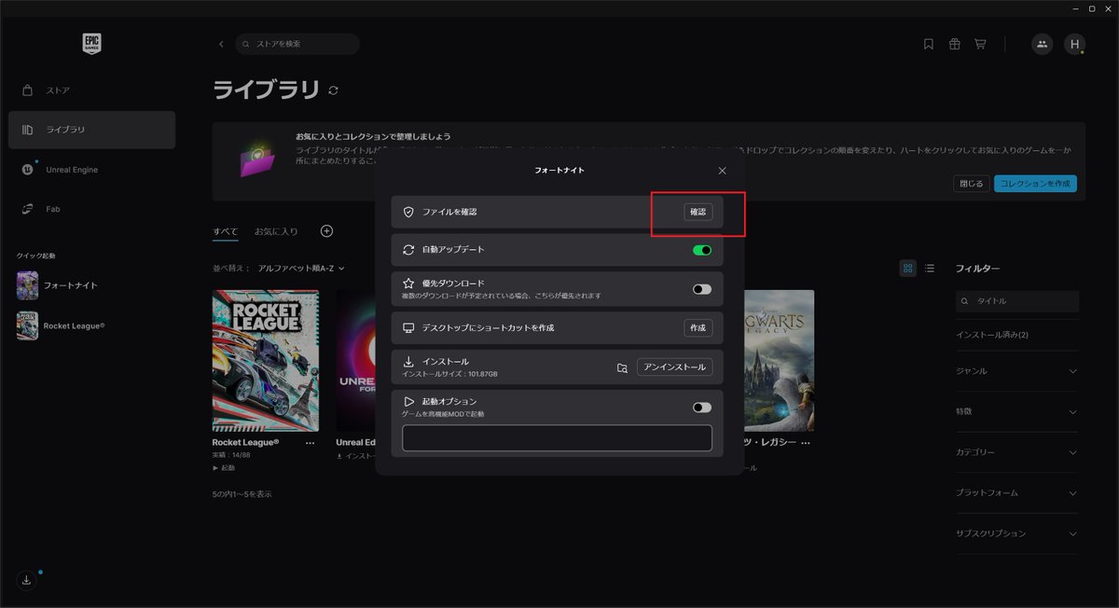This screenshot has width=1119, height=608.
Task: Open Hogwarts Legacy three-dot menu
Action: (806, 443)
